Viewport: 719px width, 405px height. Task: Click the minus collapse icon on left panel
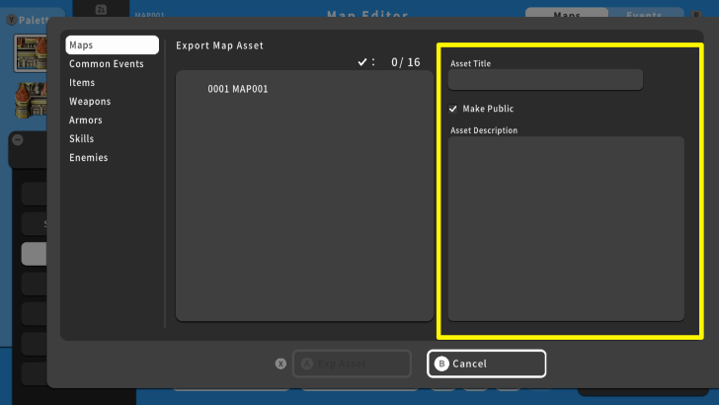click(18, 140)
